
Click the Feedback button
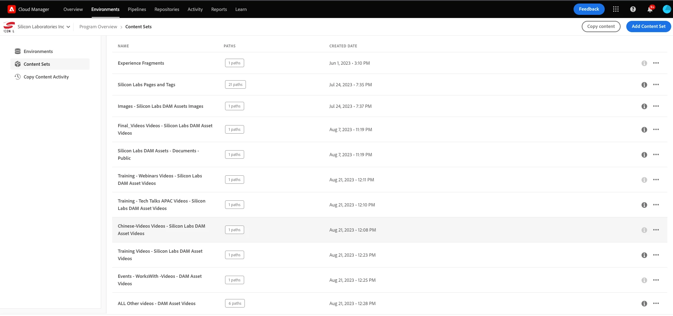589,9
